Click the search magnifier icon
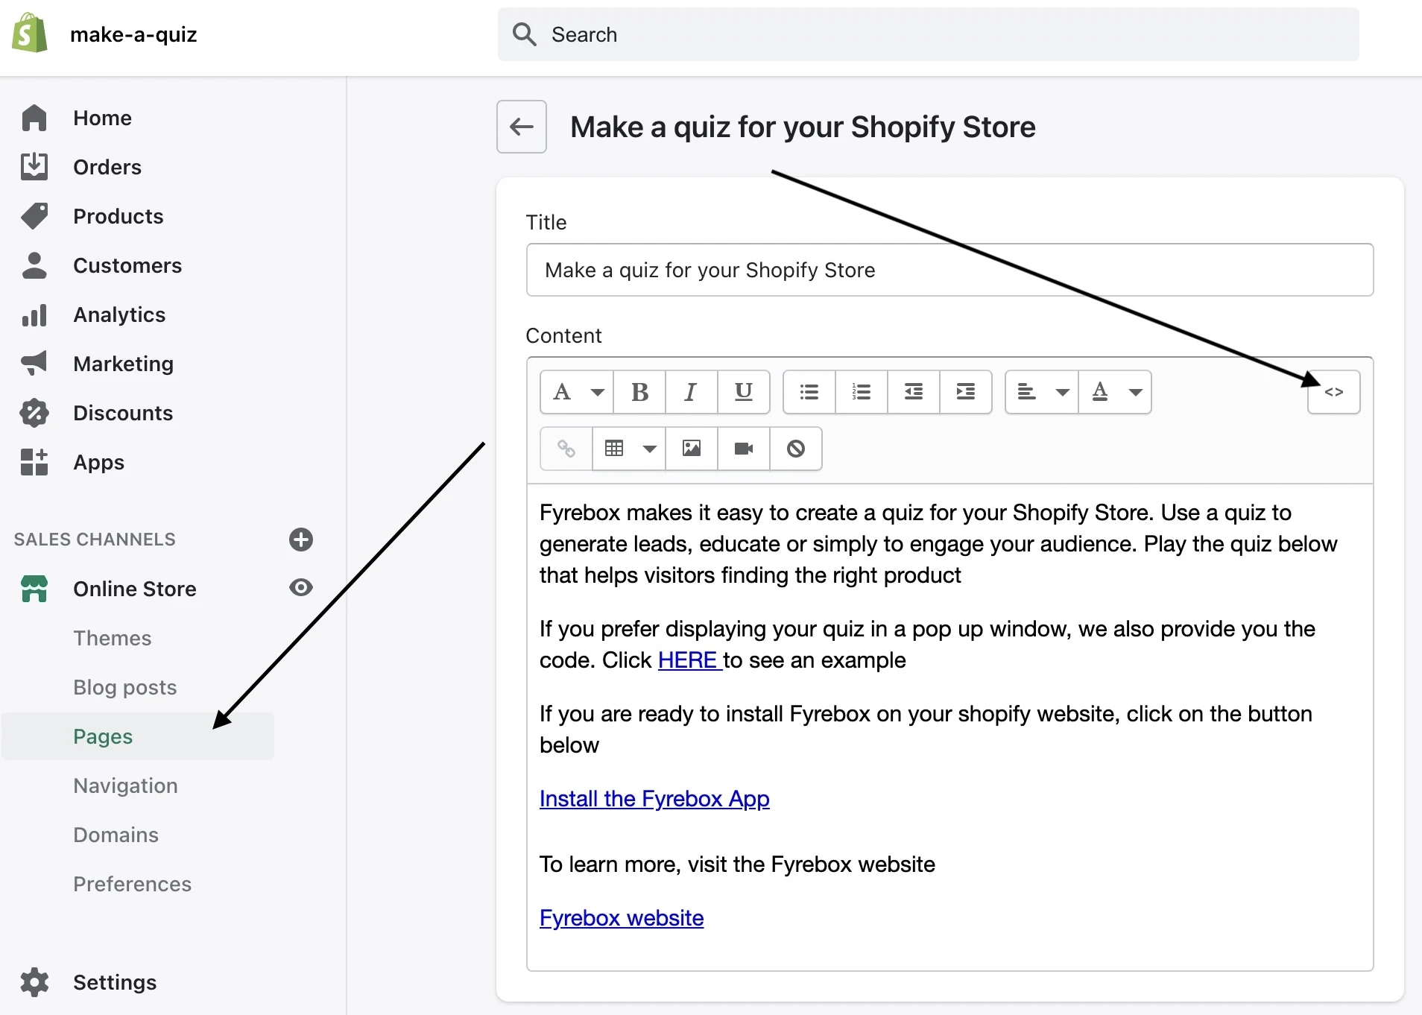The height and width of the screenshot is (1015, 1422). click(525, 34)
